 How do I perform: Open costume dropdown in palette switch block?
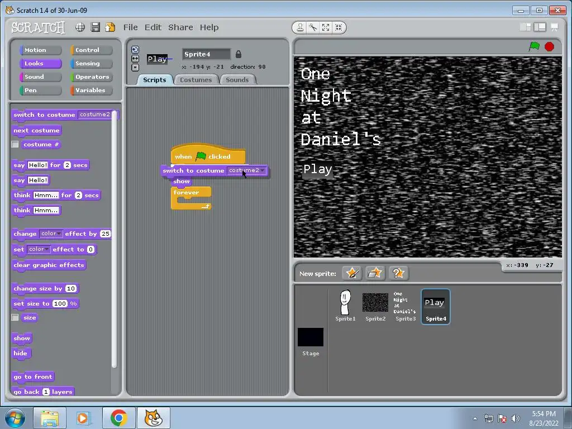(95, 115)
